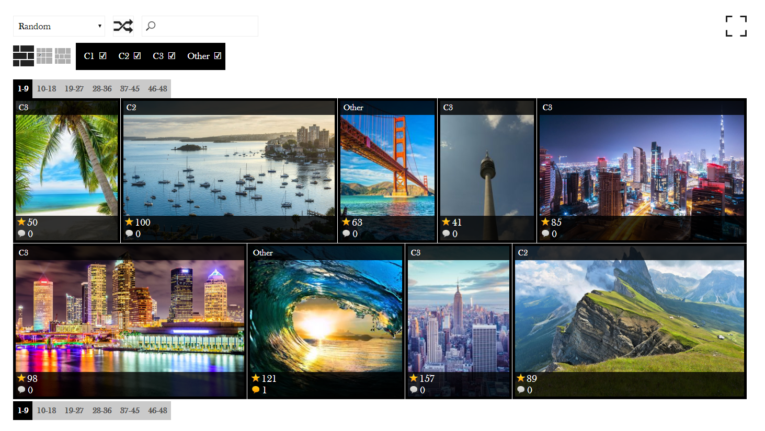
Task: Click the magnifying glass search icon
Action: point(151,26)
